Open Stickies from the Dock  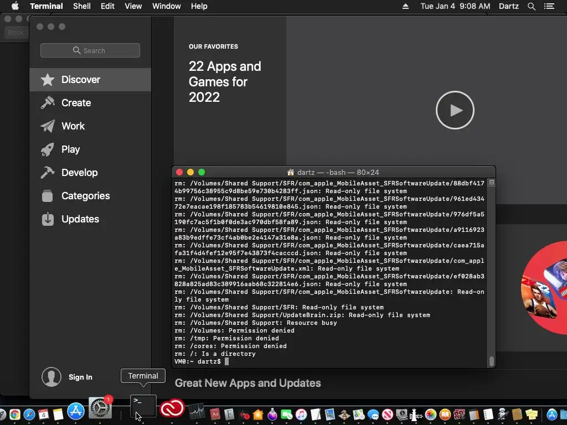pyautogui.click(x=531, y=414)
